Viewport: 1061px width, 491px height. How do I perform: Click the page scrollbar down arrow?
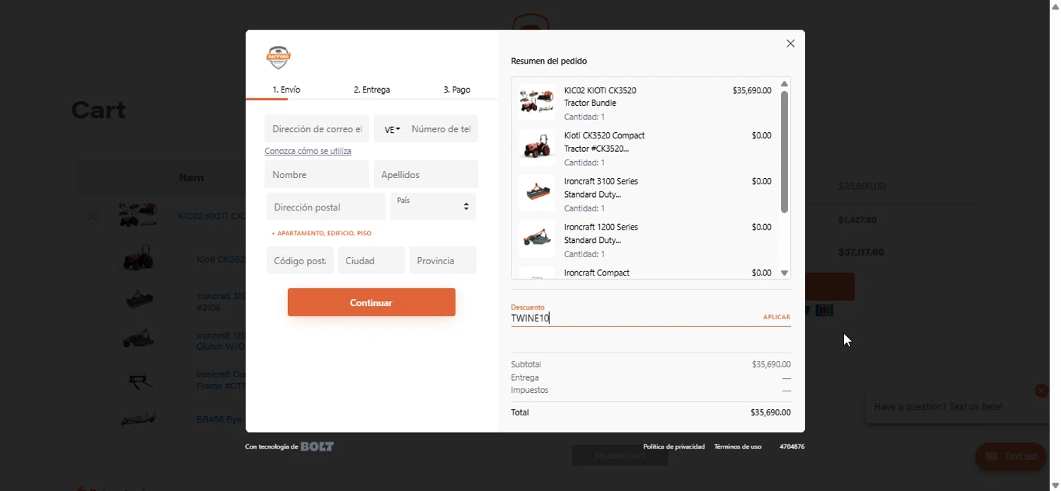(x=1055, y=485)
